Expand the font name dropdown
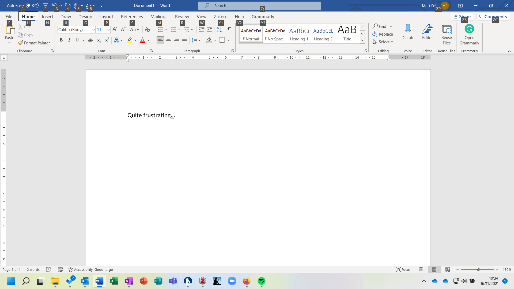 pyautogui.click(x=93, y=30)
